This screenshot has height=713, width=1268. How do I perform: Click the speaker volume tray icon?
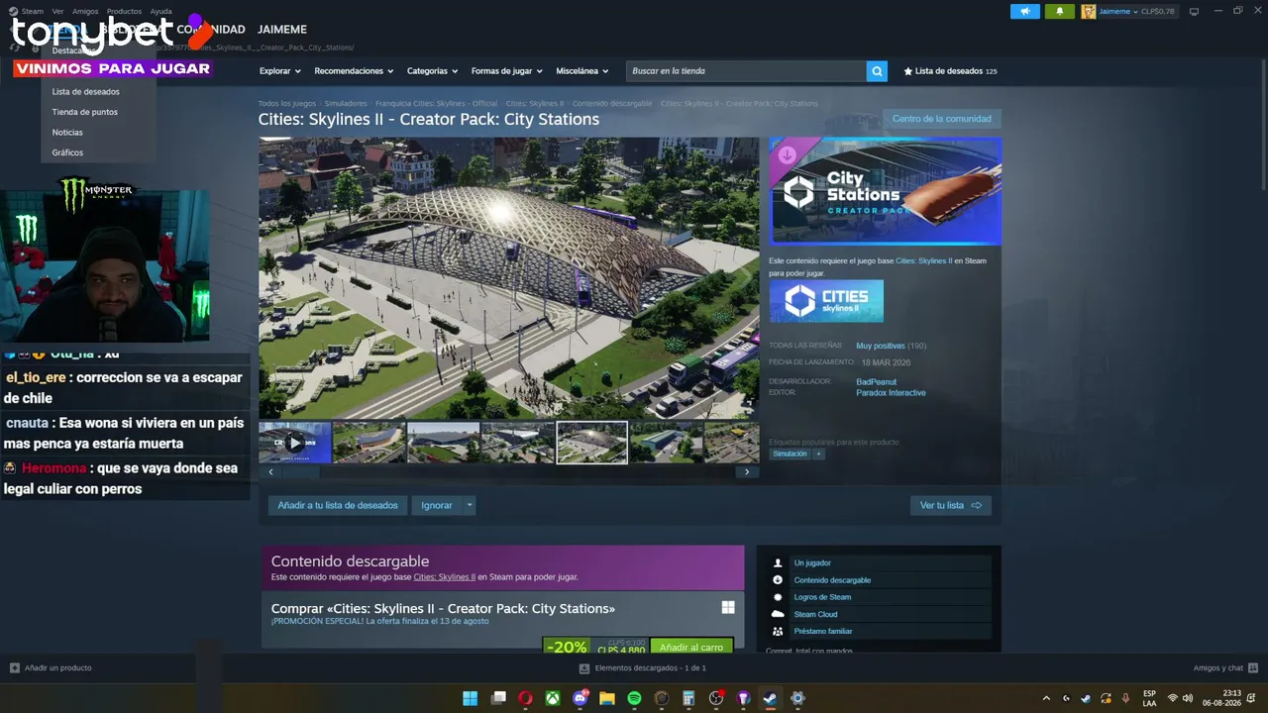point(1188,698)
